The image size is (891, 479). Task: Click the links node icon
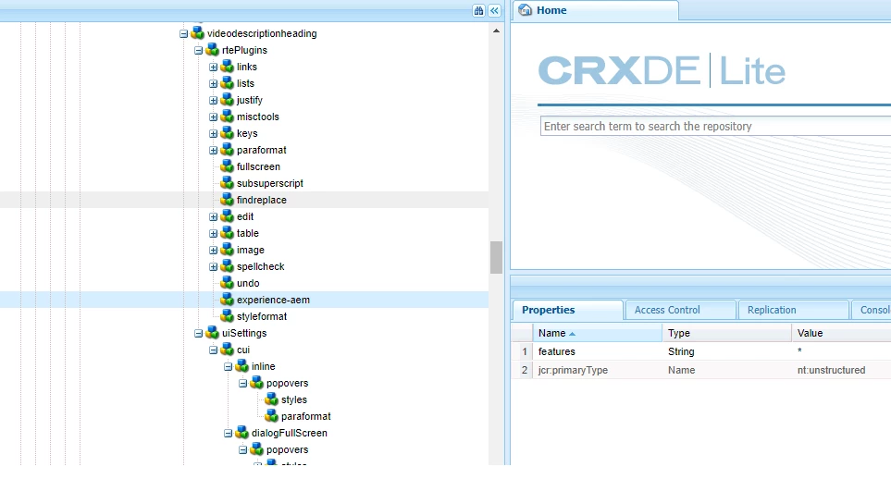[228, 67]
